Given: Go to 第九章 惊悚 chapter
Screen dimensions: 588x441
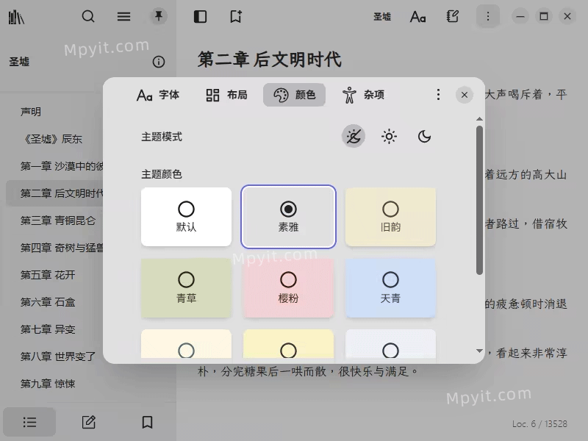Looking at the screenshot, I should pos(48,384).
